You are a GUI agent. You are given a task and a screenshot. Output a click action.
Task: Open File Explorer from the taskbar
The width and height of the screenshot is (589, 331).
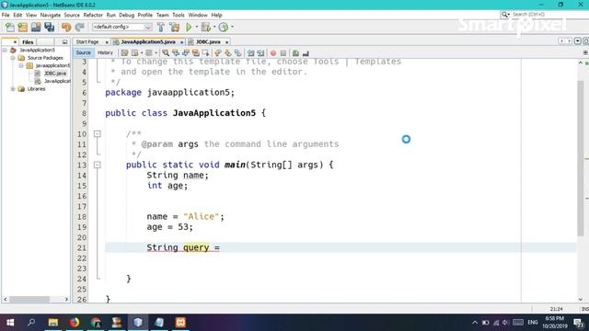click(x=53, y=323)
